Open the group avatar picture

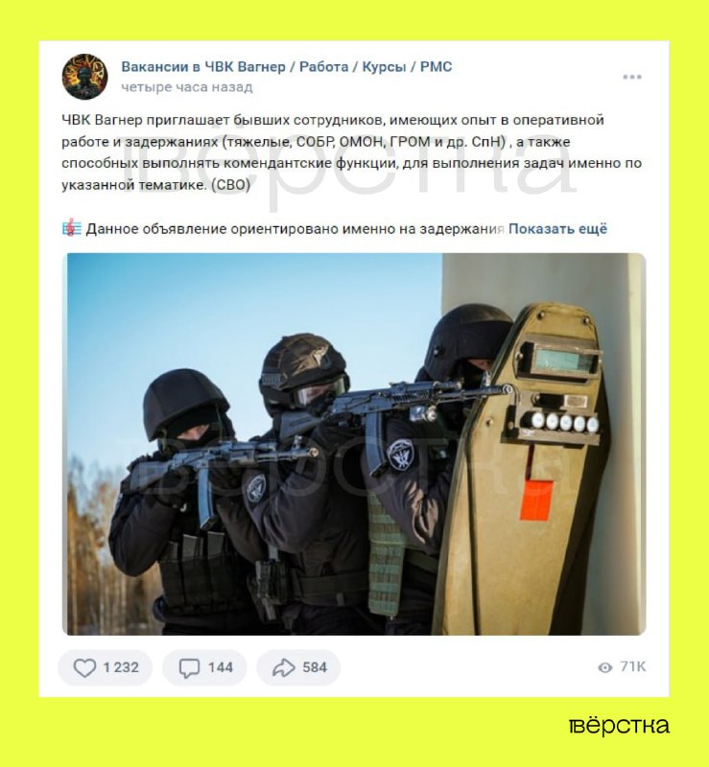click(x=84, y=77)
